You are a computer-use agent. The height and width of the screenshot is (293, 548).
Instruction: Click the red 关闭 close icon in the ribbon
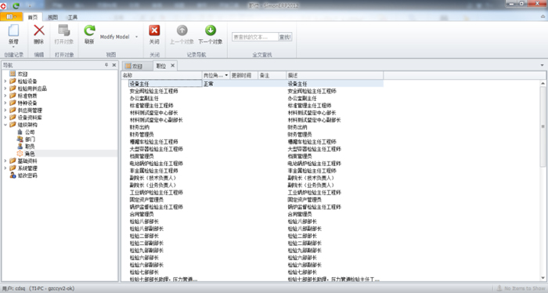point(154,31)
